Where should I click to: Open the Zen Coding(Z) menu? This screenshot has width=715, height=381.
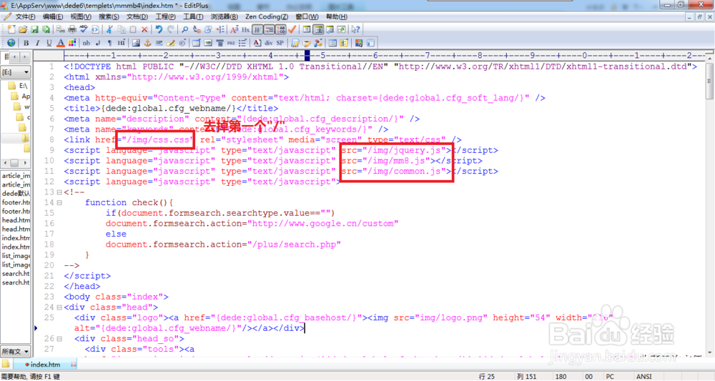267,17
